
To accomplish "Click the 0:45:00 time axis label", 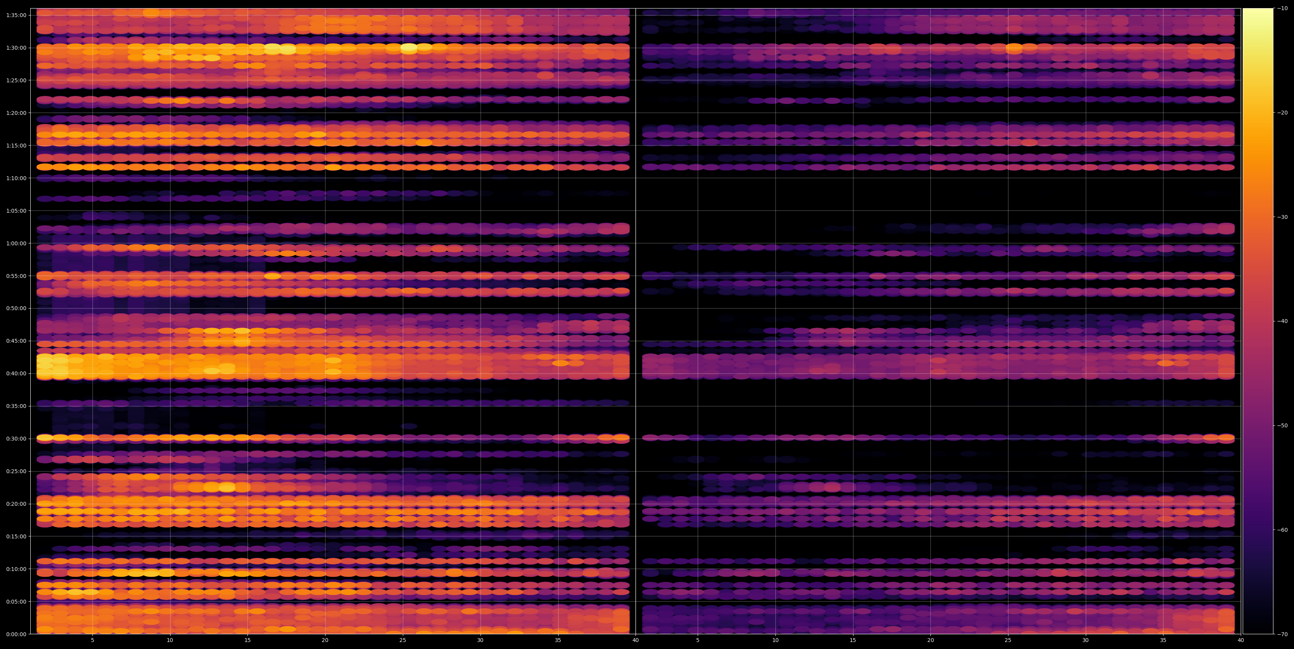I will (x=16, y=341).
